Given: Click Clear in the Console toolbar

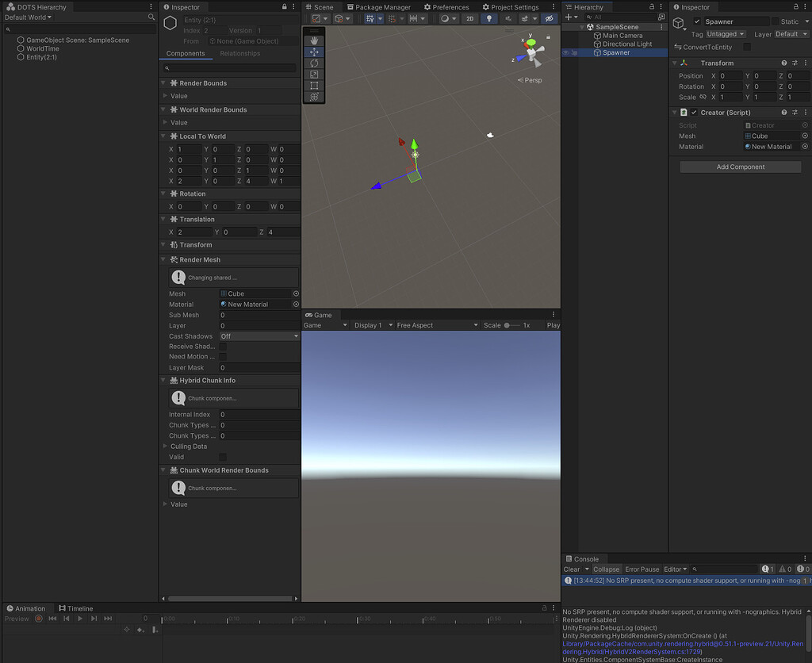Looking at the screenshot, I should pyautogui.click(x=573, y=569).
